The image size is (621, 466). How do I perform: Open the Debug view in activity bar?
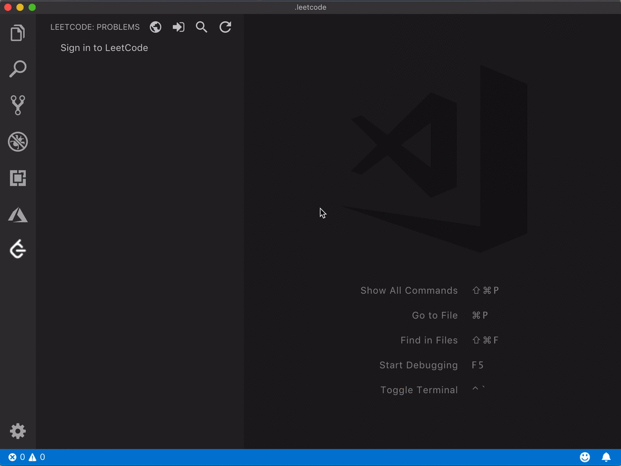coord(18,142)
